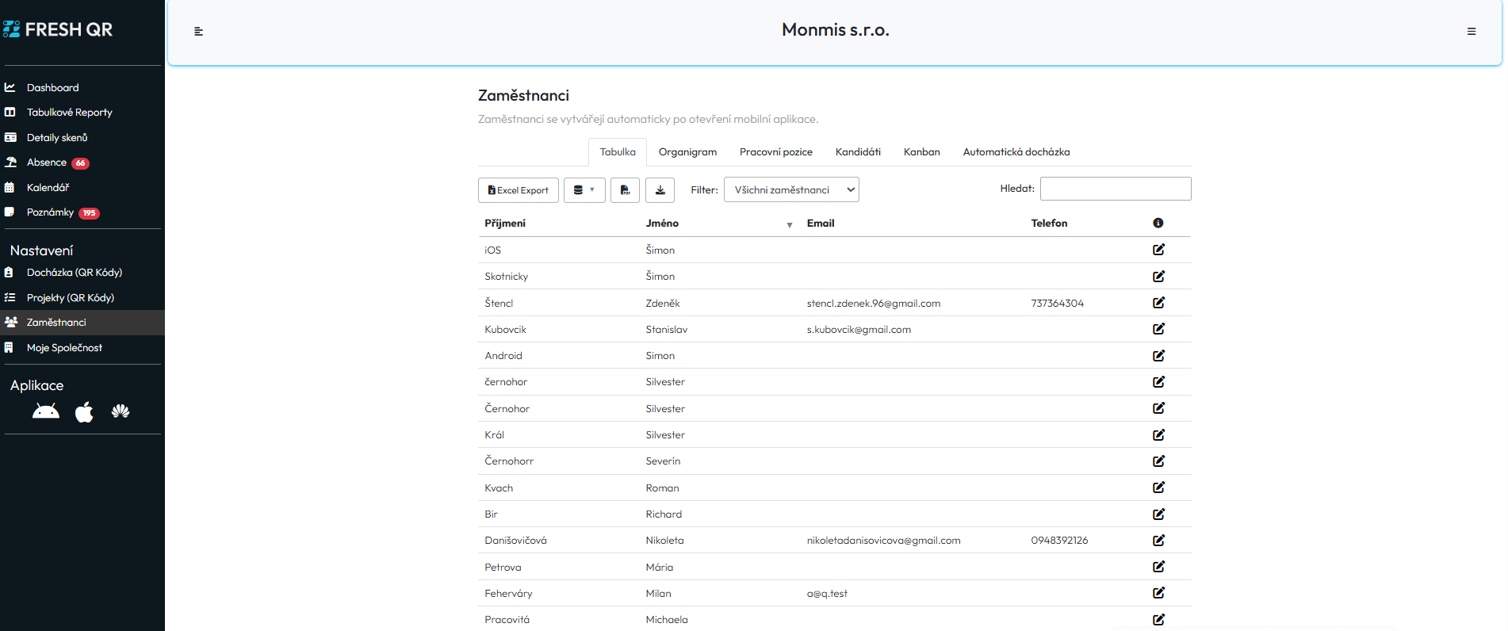The width and height of the screenshot is (1508, 631).
Task: Switch to the Organigram tab
Action: pyautogui.click(x=687, y=152)
